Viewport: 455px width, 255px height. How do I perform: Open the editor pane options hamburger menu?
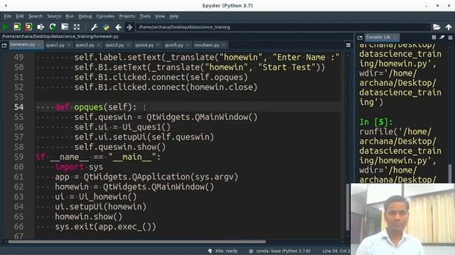coord(348,45)
